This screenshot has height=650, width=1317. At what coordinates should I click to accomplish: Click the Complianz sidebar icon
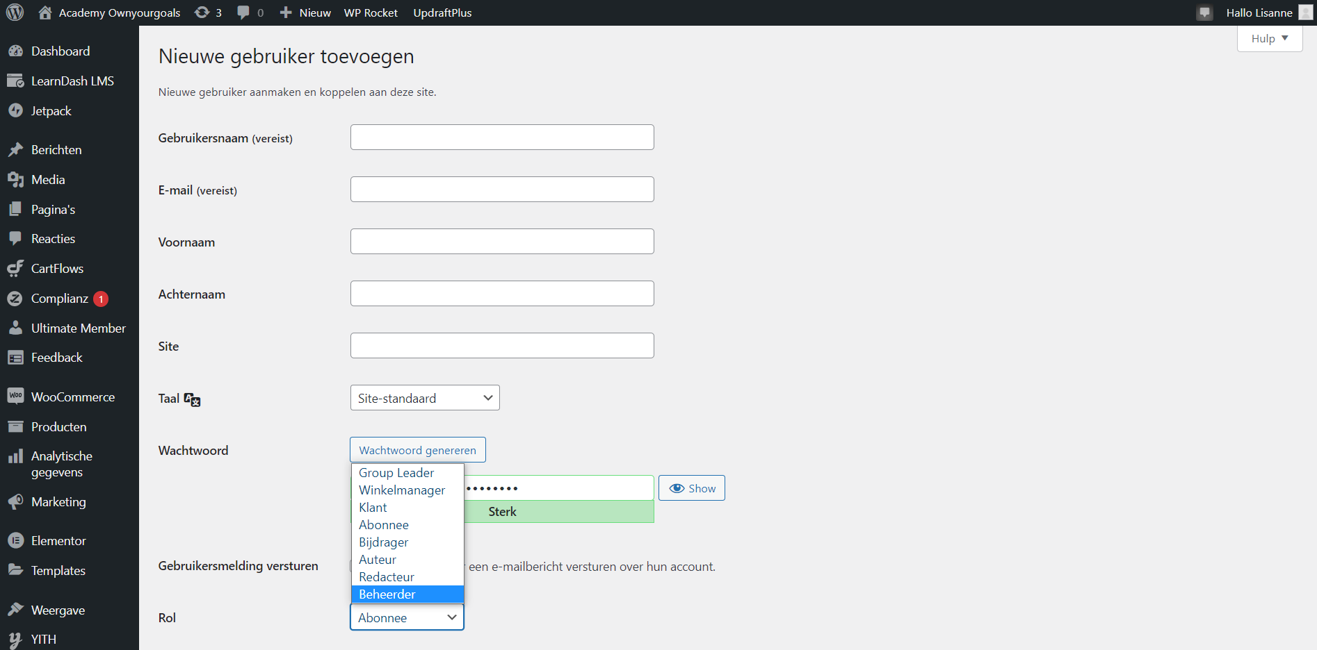click(x=15, y=299)
